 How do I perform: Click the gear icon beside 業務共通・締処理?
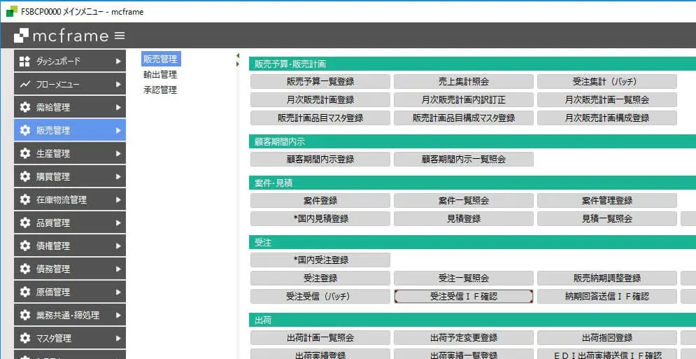(x=25, y=316)
